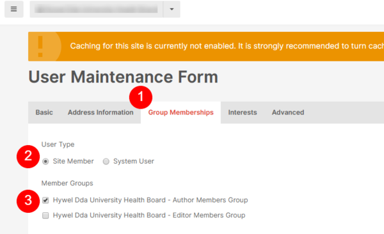The width and height of the screenshot is (384, 234).
Task: Expand the site selector dropdown arrow
Action: coord(172,9)
